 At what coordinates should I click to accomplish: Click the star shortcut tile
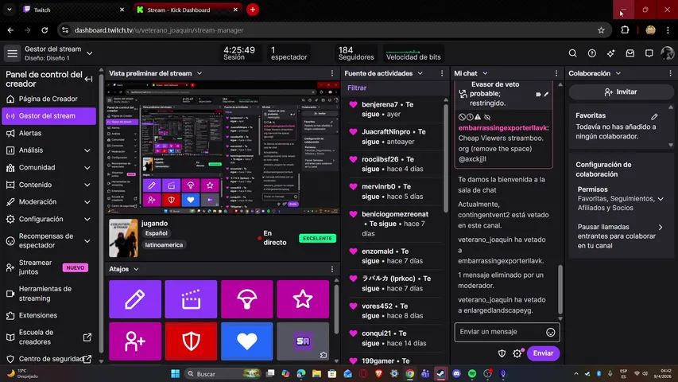click(303, 299)
